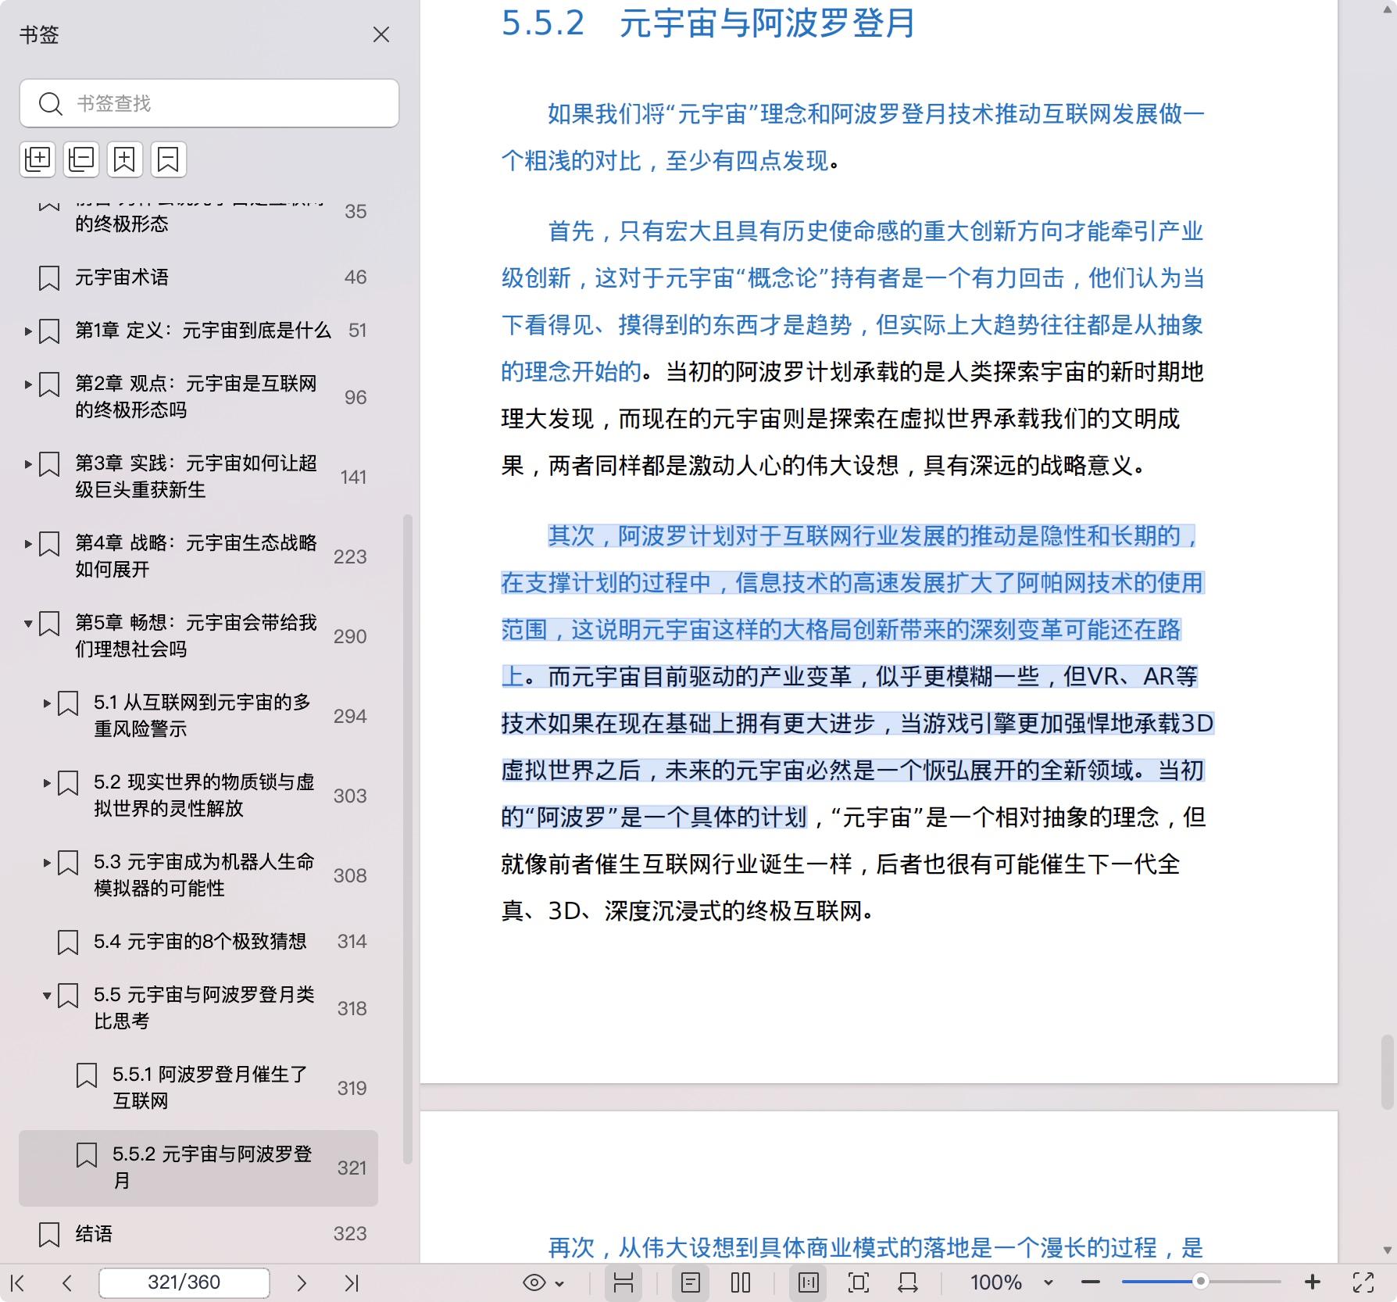This screenshot has height=1302, width=1397.
Task: Click bookmark icon beside 5.4 元宇宙的8个极致猜想
Action: tap(68, 943)
